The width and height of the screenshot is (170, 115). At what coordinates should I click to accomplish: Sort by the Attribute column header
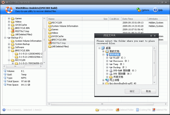pos(158,19)
